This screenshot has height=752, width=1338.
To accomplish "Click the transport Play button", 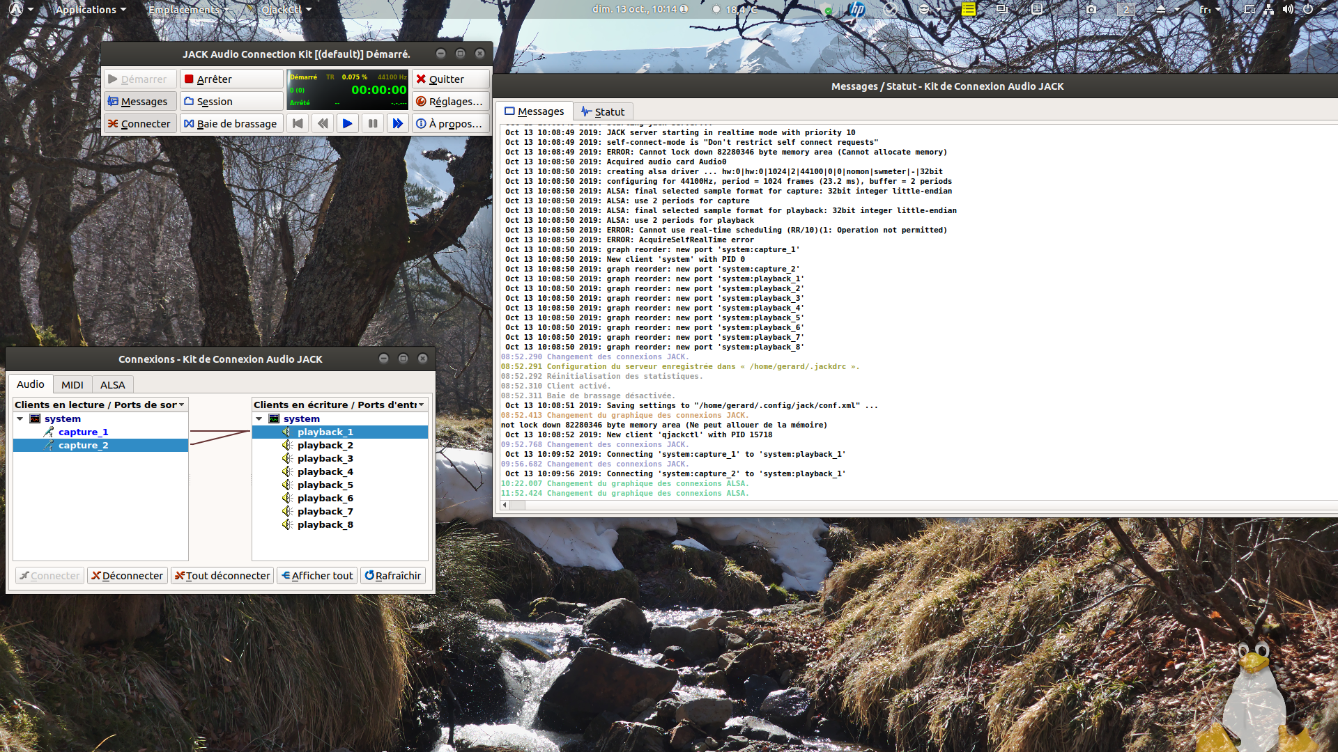I will (347, 124).
